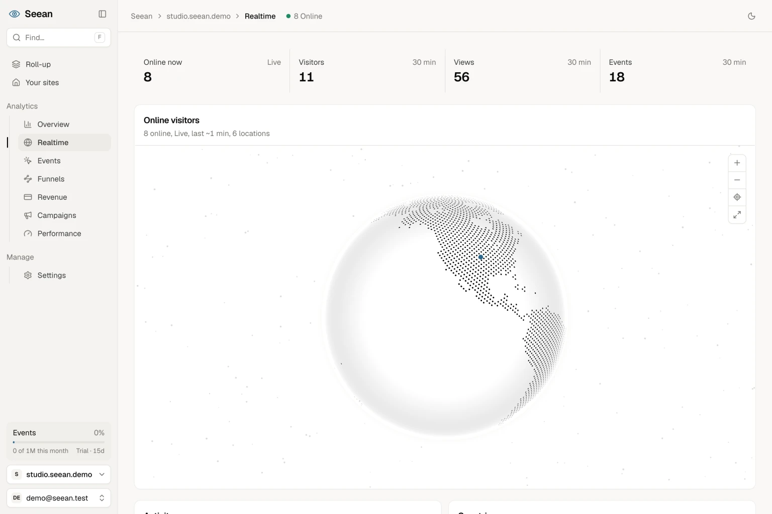Click 'Trial · 15d' label

[x=90, y=451]
